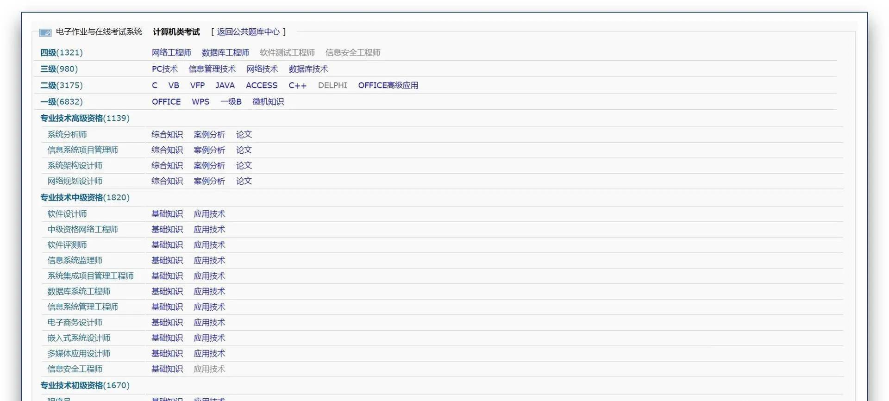Screen dimensions: 889x401
Task: Open 论文 for 系统分析师
Action: coord(244,134)
